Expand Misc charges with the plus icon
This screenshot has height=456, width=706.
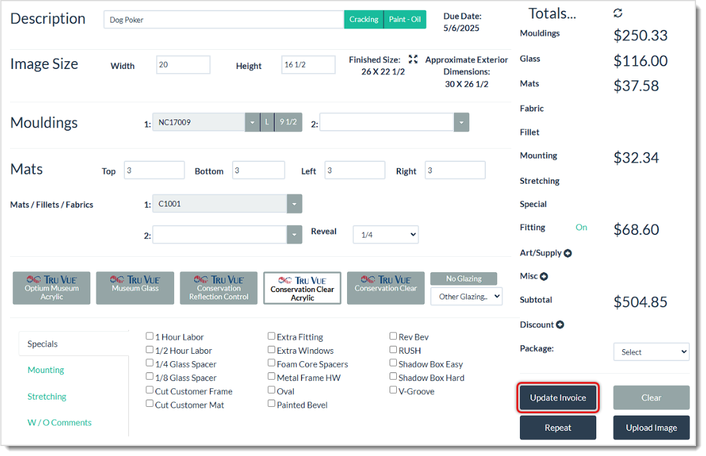coord(544,276)
